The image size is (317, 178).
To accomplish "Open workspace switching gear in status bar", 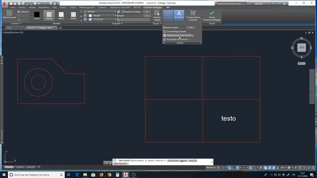I will pos(289,168).
